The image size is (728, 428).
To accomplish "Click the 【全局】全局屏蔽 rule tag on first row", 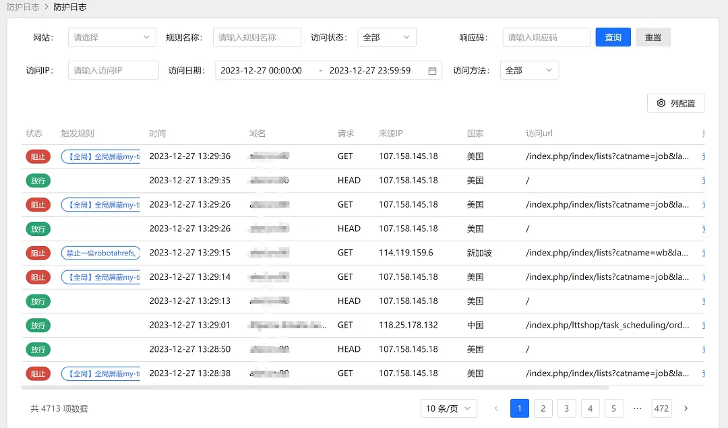I will (x=100, y=156).
